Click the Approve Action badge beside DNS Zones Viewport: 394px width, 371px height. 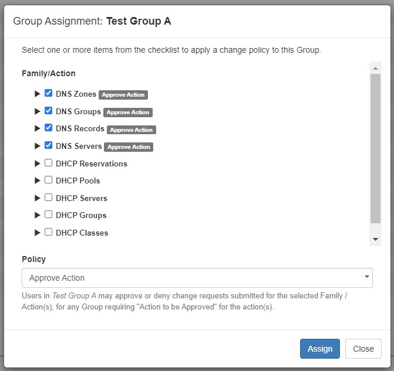click(123, 94)
